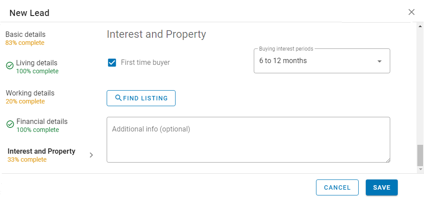Click the First time buyer label
This screenshot has width=424, height=203.
145,63
